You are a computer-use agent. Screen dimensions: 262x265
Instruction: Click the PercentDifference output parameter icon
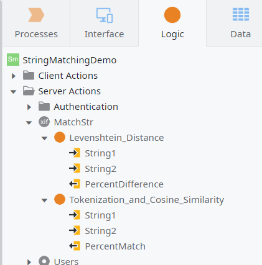75,184
